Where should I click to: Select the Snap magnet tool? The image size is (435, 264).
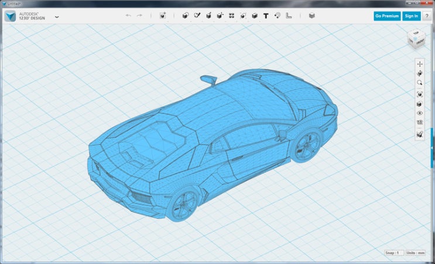pos(277,16)
